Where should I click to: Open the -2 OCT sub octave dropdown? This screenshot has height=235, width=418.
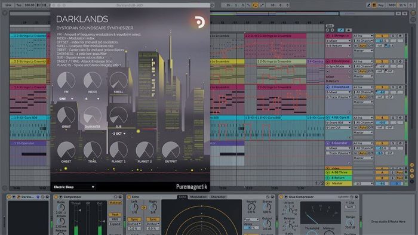click(x=119, y=134)
